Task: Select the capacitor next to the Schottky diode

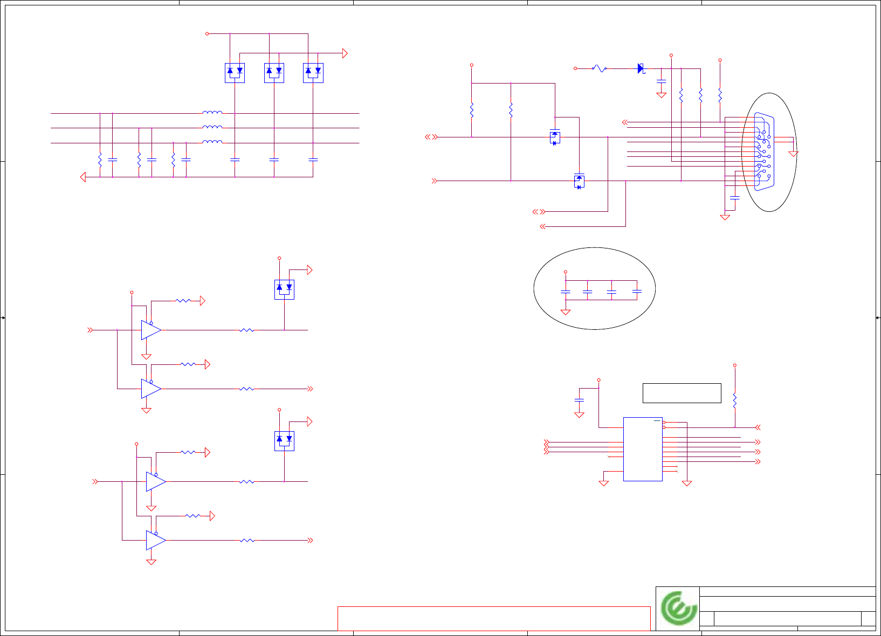Action: coord(662,80)
